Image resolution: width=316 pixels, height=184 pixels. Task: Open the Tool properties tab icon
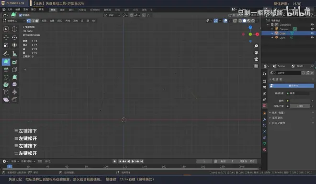click(265, 74)
